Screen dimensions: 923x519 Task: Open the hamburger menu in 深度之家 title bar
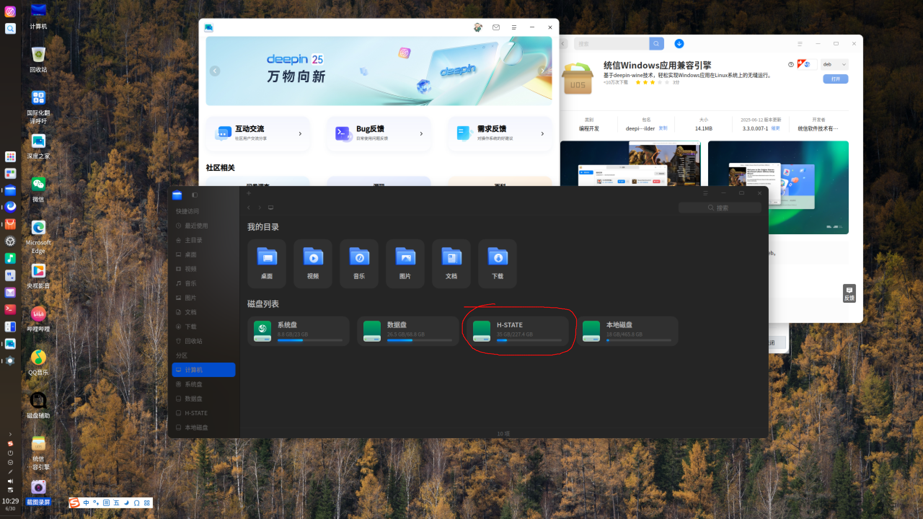(x=514, y=27)
